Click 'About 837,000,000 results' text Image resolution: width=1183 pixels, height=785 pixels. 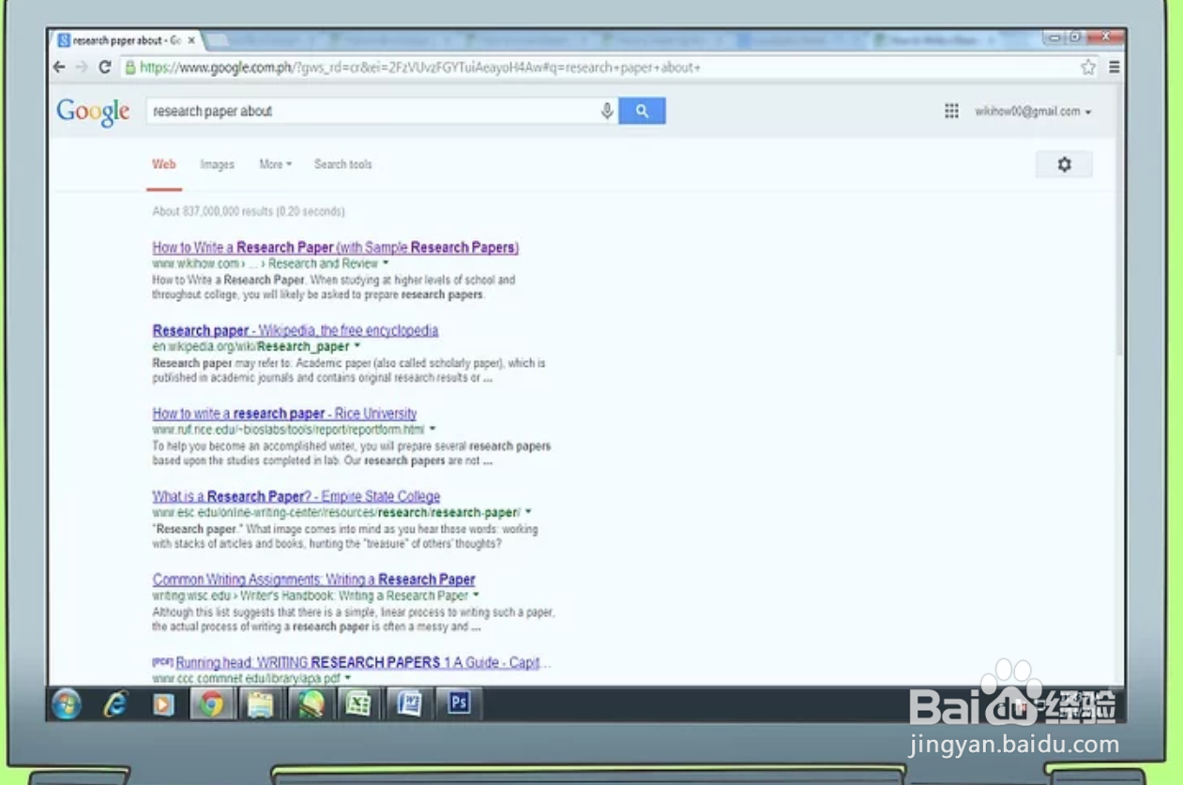pyautogui.click(x=249, y=212)
